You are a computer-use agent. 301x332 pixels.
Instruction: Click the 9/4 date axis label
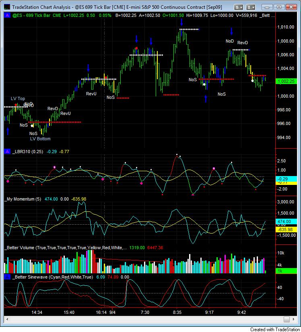[112, 312]
